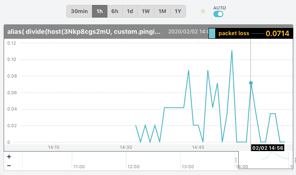Click the 0.0714 packet loss value

[277, 34]
